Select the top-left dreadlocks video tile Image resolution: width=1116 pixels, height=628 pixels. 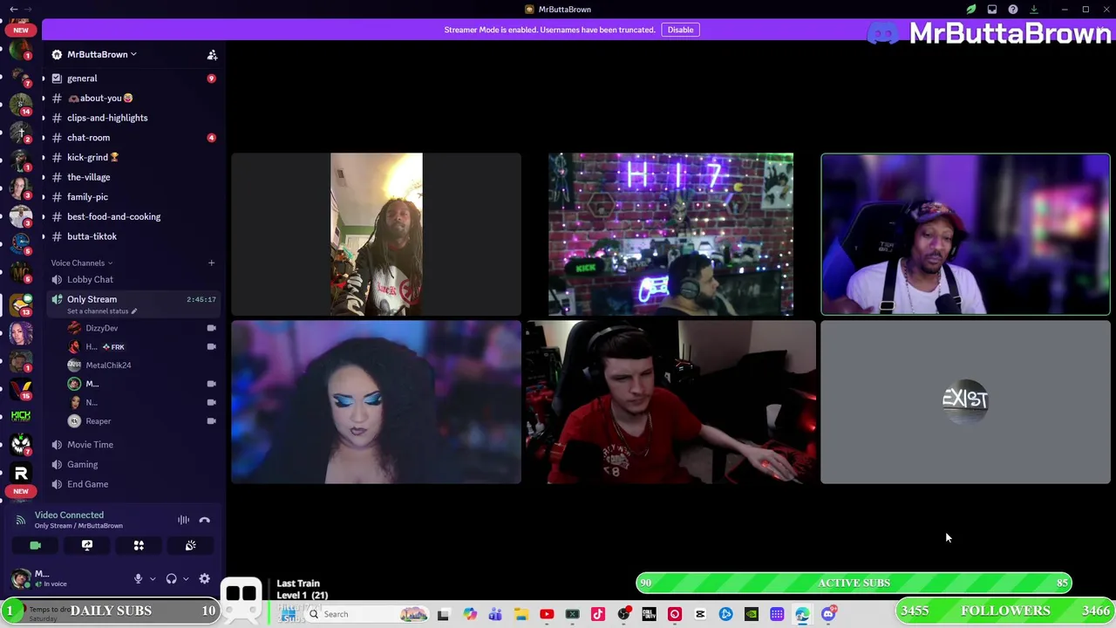(x=376, y=234)
